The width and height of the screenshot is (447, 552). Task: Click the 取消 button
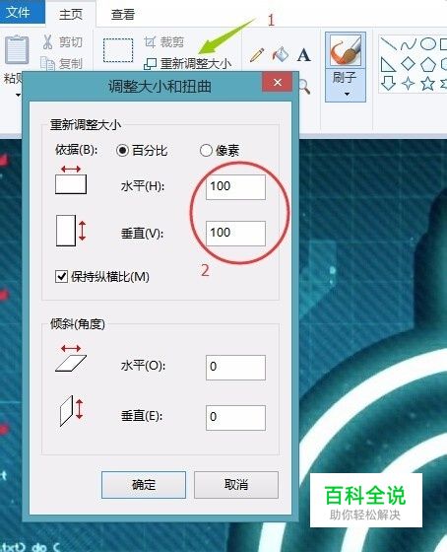point(236,485)
